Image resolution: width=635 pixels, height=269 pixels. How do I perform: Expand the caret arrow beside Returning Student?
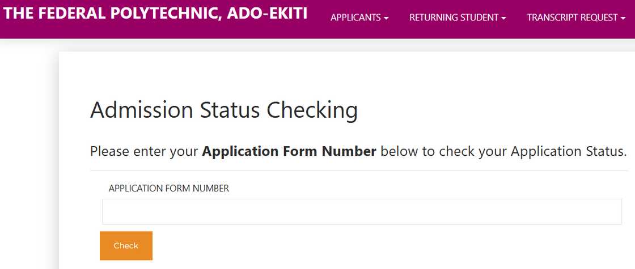tap(503, 18)
